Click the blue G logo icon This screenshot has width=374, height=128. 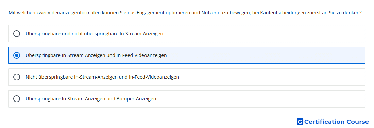click(x=300, y=122)
